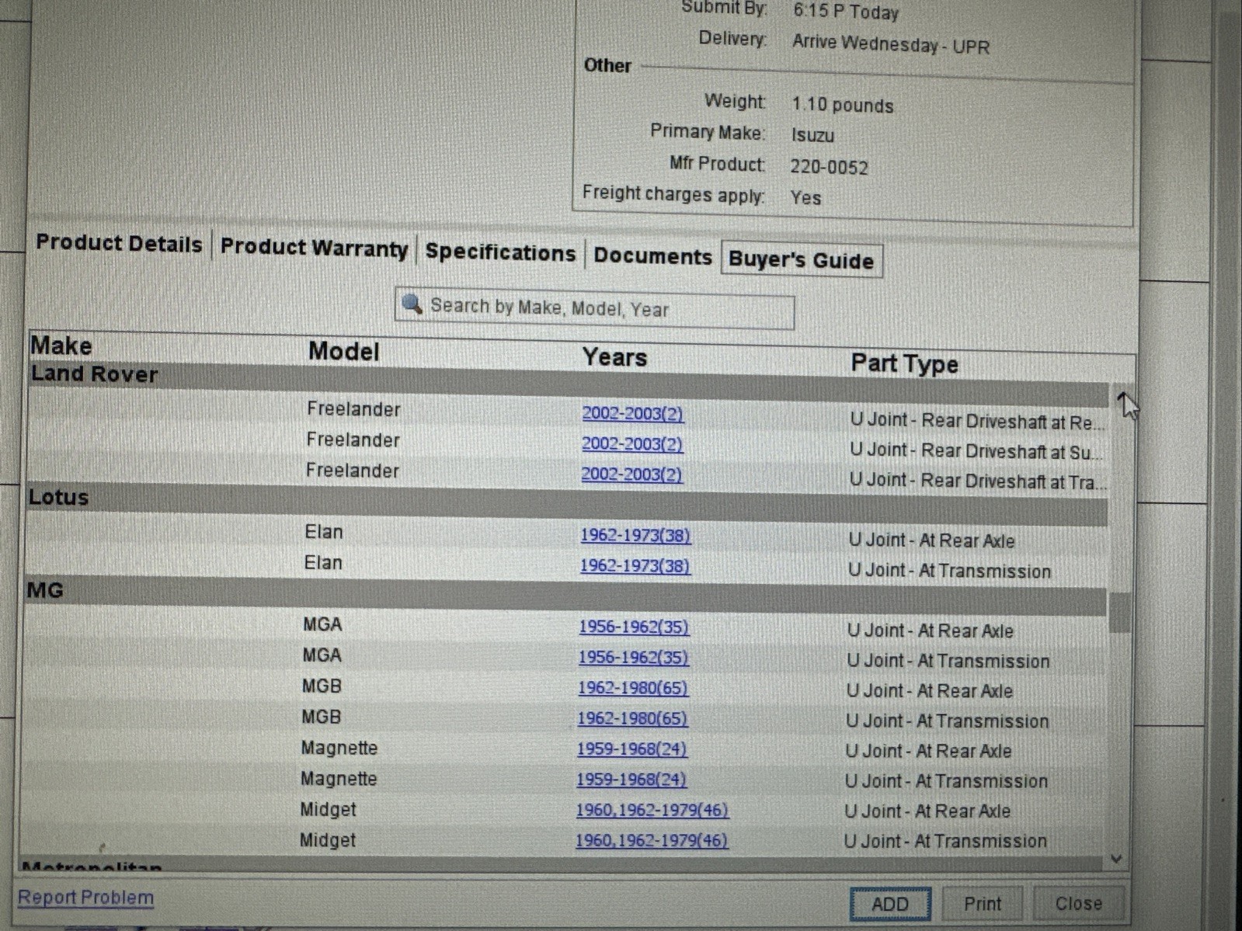Open Midget 1960,1962-1979(46) link for At Transmission
Image resolution: width=1242 pixels, height=931 pixels.
652,841
